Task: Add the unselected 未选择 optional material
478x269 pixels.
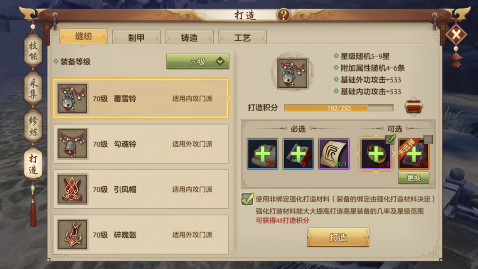Action: coord(414,154)
